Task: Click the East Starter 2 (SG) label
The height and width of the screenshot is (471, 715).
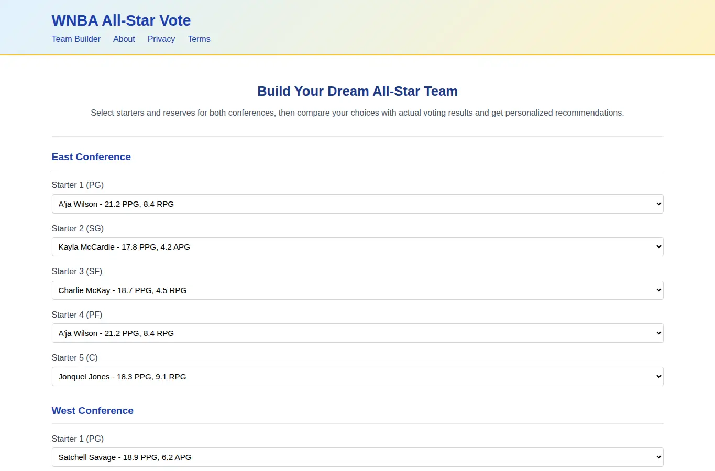Action: [78, 228]
